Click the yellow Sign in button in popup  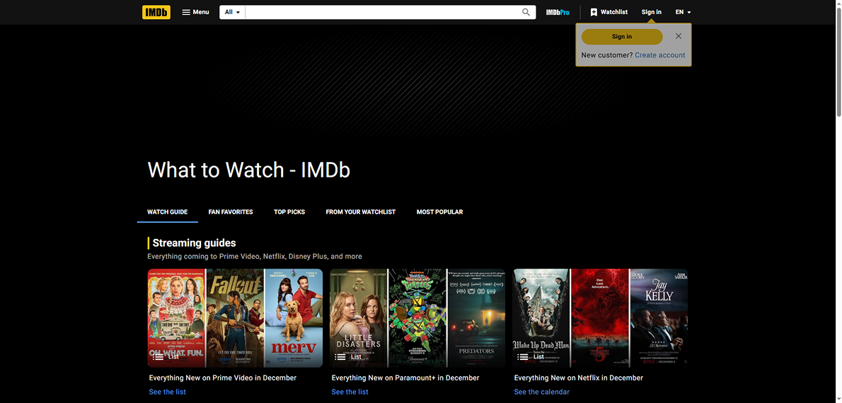click(x=622, y=37)
